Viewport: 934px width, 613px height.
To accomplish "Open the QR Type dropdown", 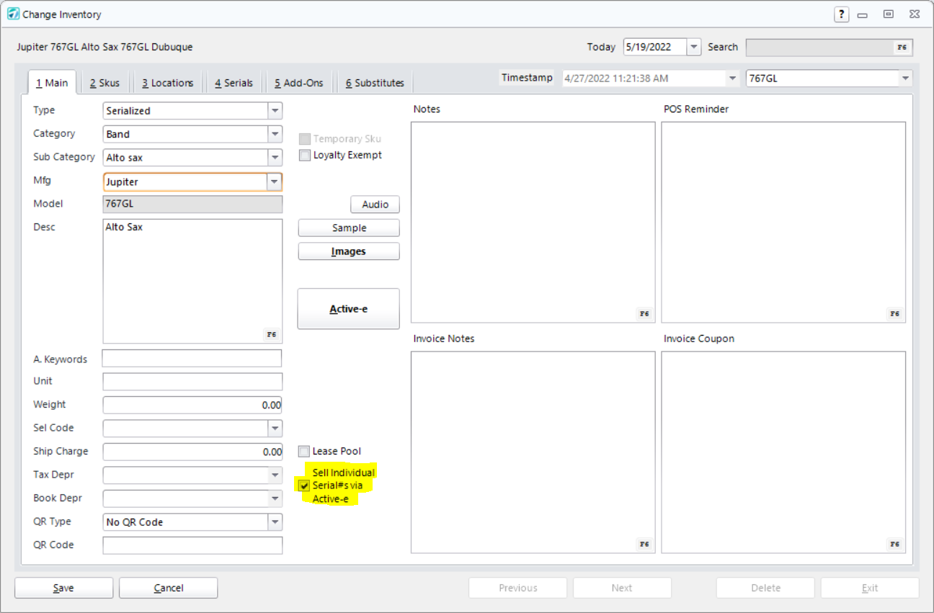I will coord(275,522).
